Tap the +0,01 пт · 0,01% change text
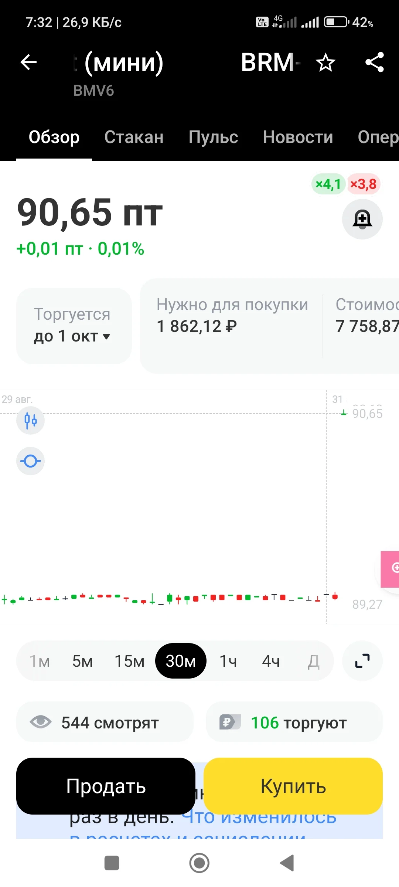Image resolution: width=399 pixels, height=887 pixels. (x=80, y=249)
